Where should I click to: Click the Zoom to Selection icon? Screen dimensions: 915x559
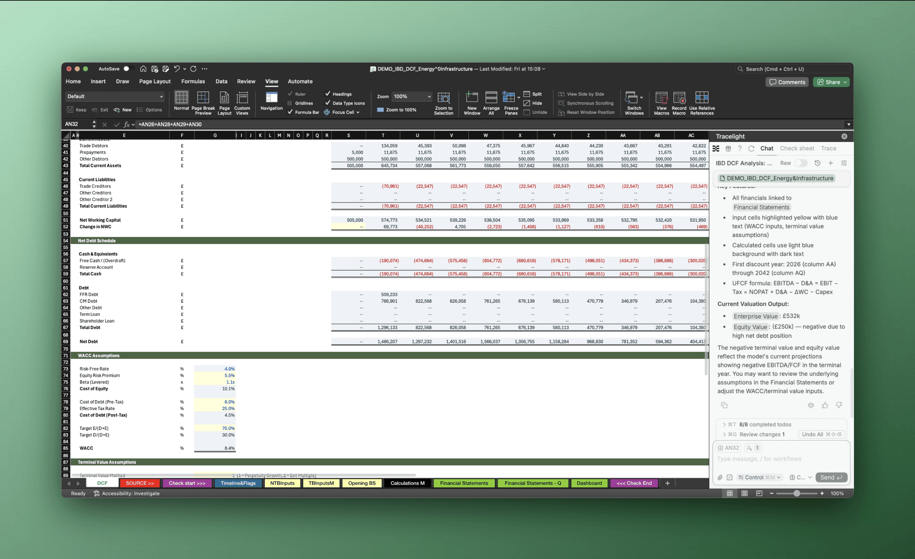tap(444, 98)
